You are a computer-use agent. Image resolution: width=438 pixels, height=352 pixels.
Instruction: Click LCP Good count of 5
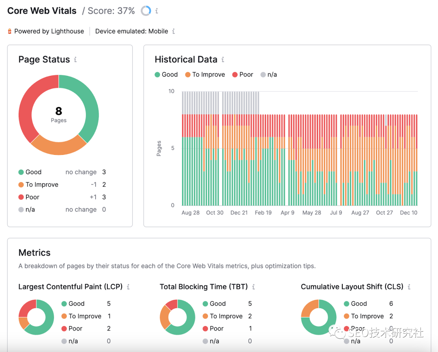pos(109,304)
